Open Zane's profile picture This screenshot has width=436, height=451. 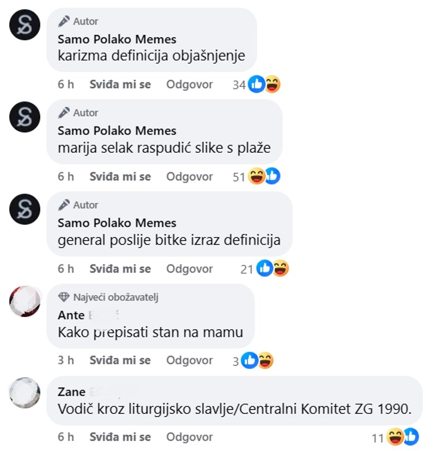25,393
